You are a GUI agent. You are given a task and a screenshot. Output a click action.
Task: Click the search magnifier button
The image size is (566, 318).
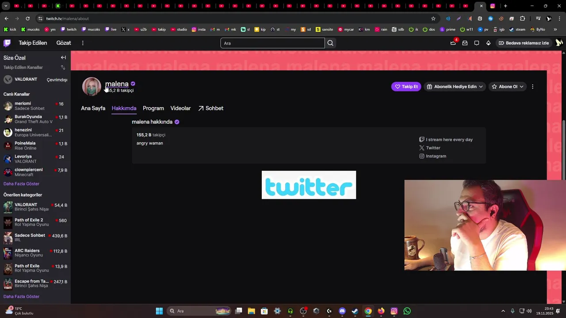[x=330, y=43]
